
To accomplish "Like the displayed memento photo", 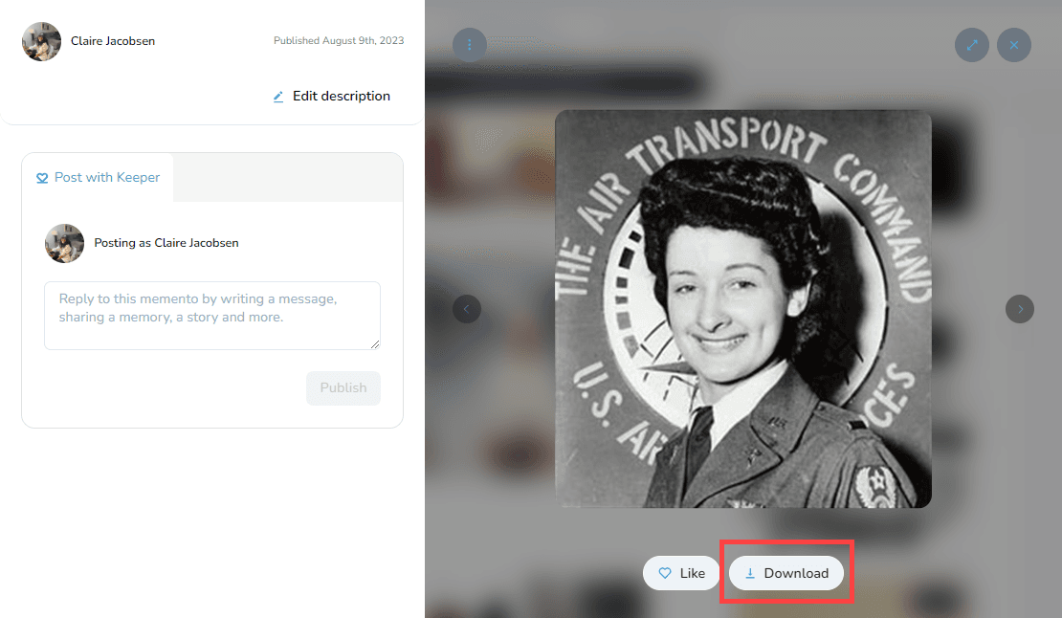I will click(x=681, y=573).
